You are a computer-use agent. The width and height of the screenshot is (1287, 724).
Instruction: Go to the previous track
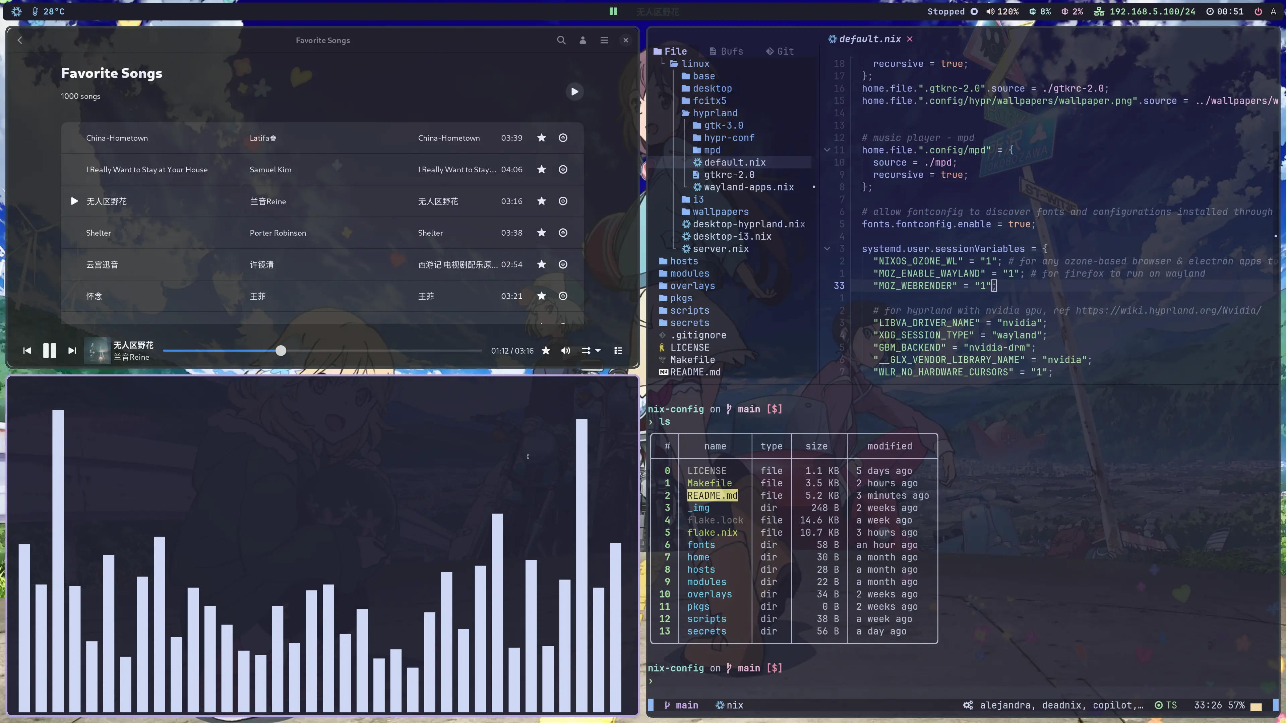27,351
